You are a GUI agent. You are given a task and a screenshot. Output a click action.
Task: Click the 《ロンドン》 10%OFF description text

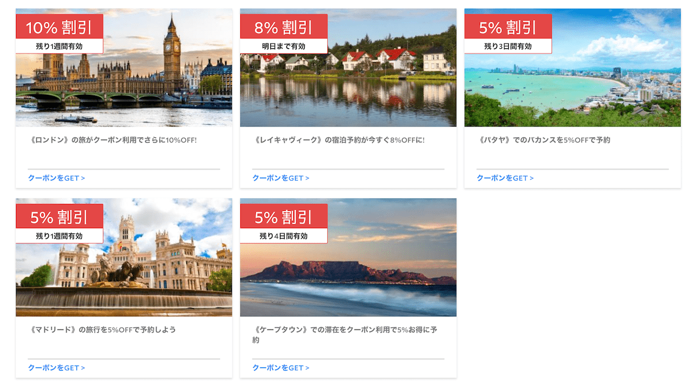[x=113, y=140]
